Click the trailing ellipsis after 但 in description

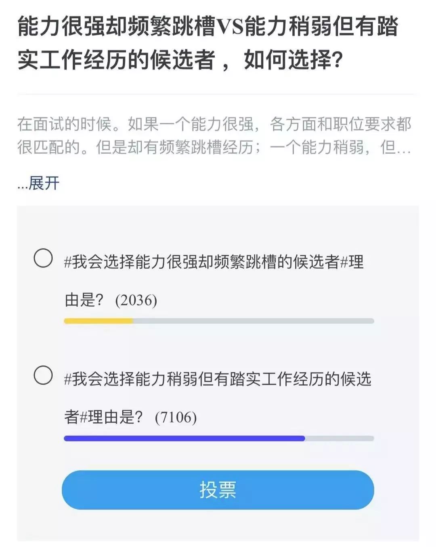(404, 150)
